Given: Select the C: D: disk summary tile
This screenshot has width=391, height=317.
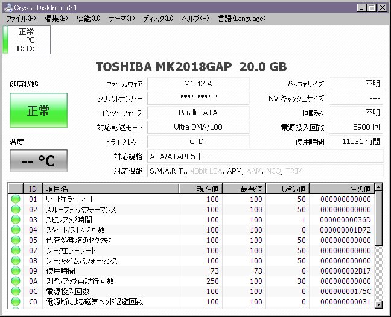Looking at the screenshot, I should click(27, 40).
